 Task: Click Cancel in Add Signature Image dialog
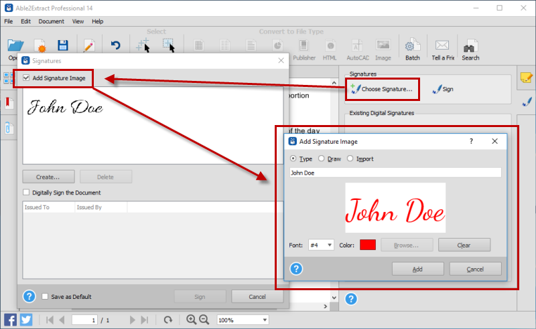tap(475, 269)
